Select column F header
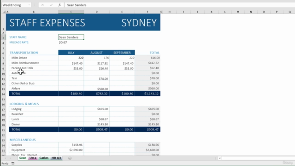The height and width of the screenshot is (166, 295). [x=147, y=12]
